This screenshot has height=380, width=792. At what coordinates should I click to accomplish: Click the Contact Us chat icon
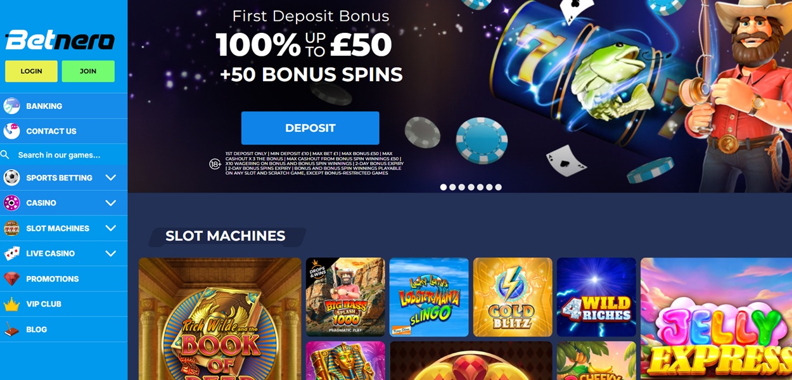click(x=11, y=131)
